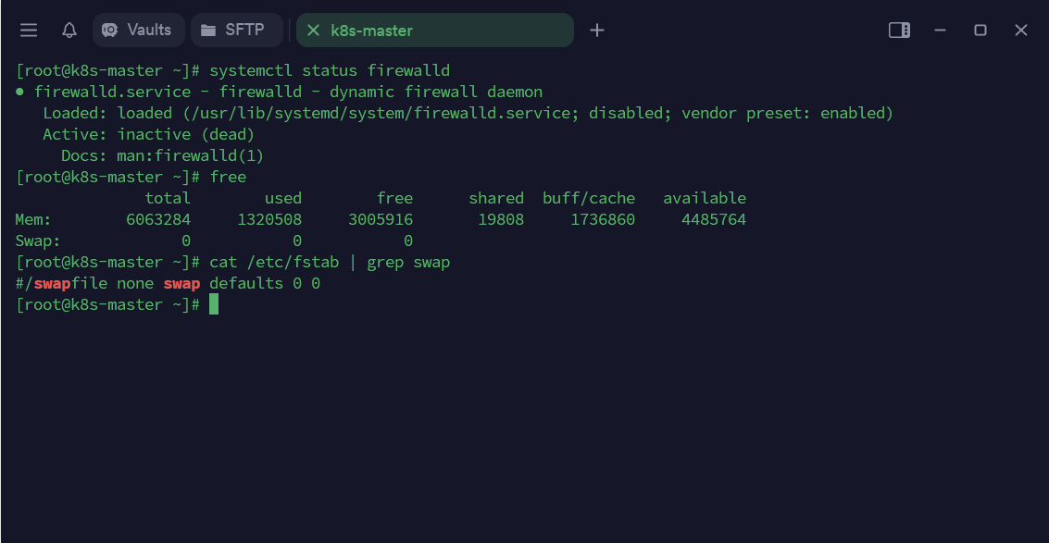The image size is (1049, 543).
Task: Click the notifications bell icon
Action: coord(69,31)
